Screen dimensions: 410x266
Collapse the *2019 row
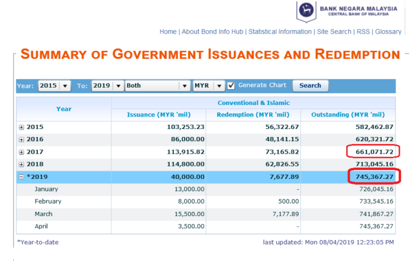point(22,177)
